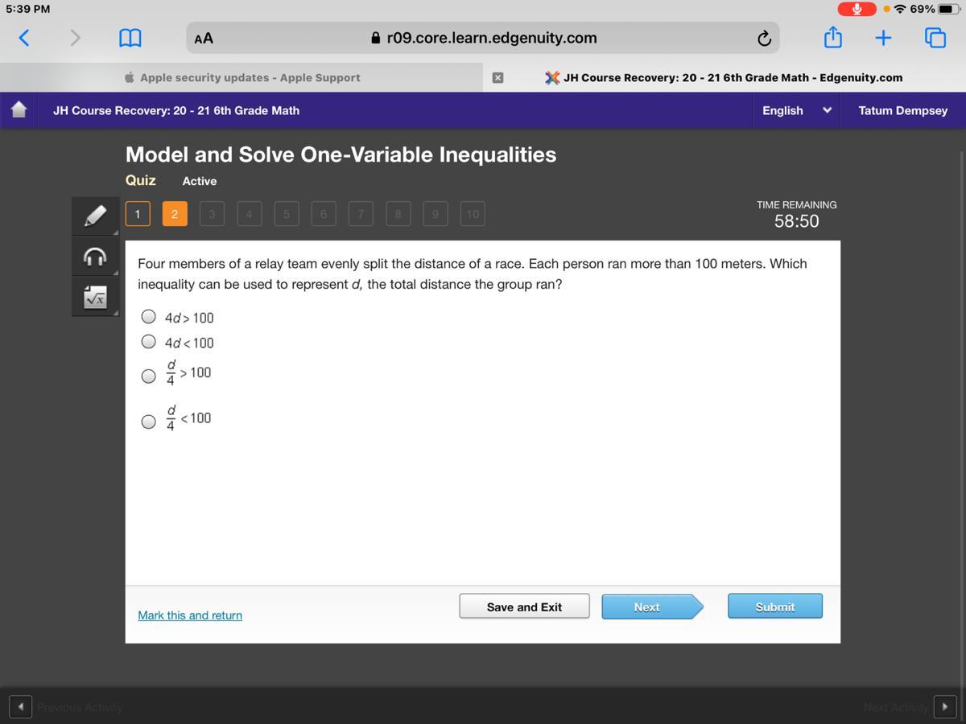
Task: Tap the Safari share icon
Action: coord(832,38)
